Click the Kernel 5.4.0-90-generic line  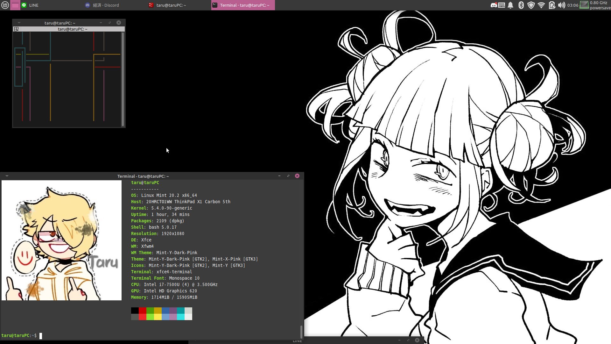(x=162, y=208)
